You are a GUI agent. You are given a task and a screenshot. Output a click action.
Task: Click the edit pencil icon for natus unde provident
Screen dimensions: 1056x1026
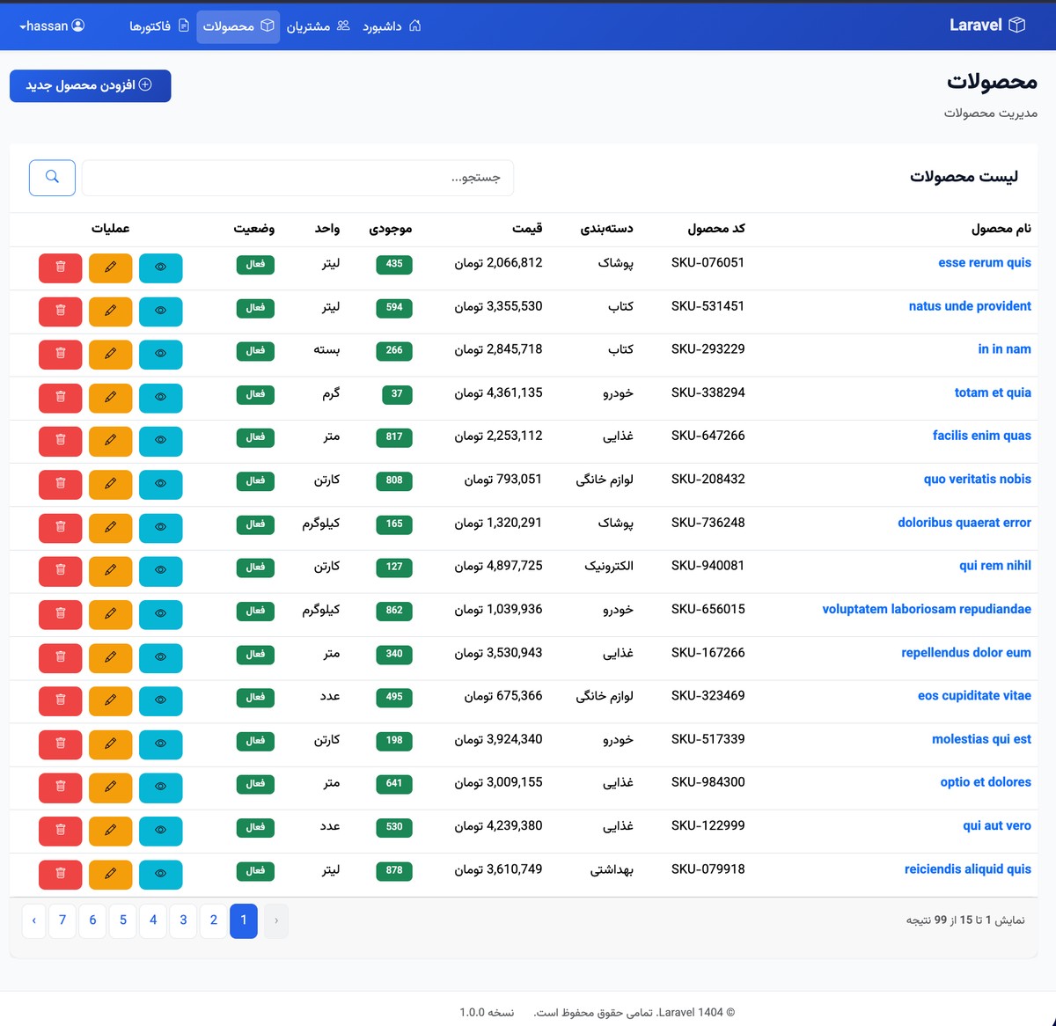110,311
